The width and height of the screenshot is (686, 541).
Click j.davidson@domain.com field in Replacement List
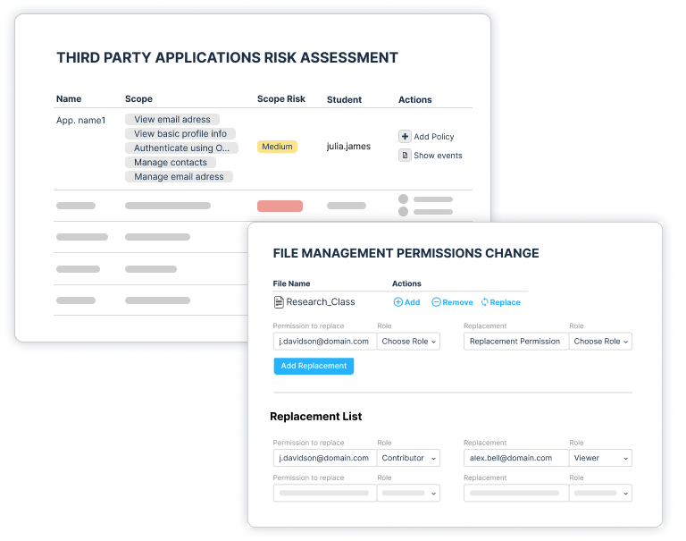pos(324,458)
